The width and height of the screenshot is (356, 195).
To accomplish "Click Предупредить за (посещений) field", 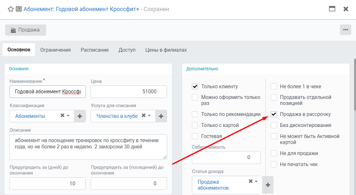I will pyautogui.click(x=129, y=183).
